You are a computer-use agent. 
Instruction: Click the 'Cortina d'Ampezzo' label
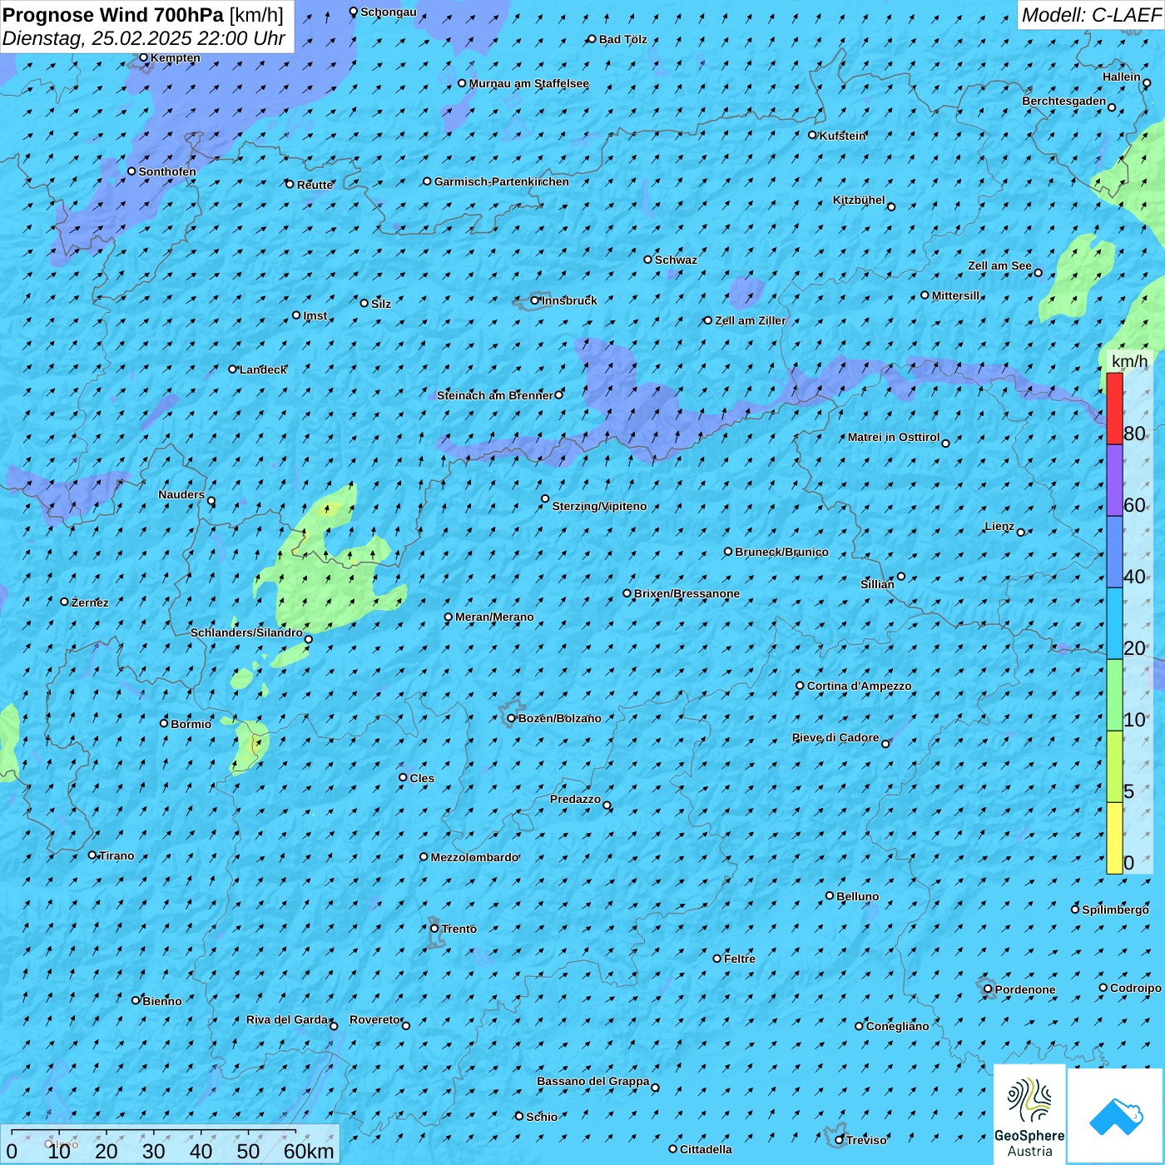click(859, 686)
